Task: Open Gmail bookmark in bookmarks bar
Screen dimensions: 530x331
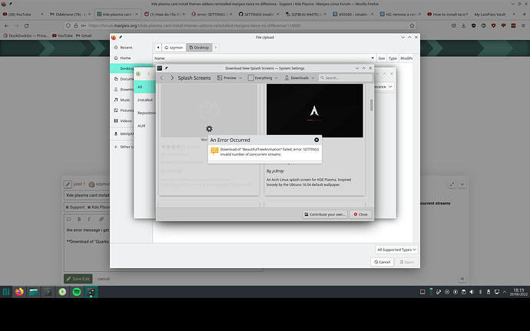Action: (84, 35)
